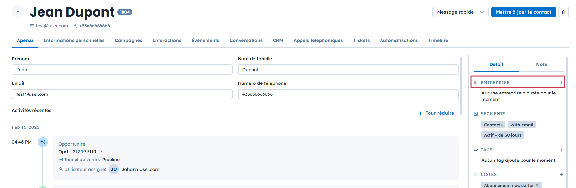576x188 pixels.
Task: Click the main form vertical scrollbar
Action: 461,86
